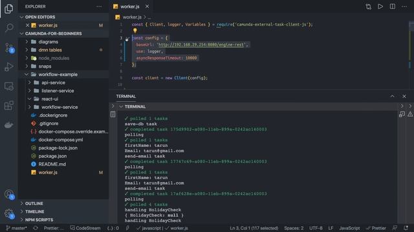Click the Ln 3, Col 1 cursor position indicator
This screenshot has width=414, height=232.
pyautogui.click(x=254, y=228)
